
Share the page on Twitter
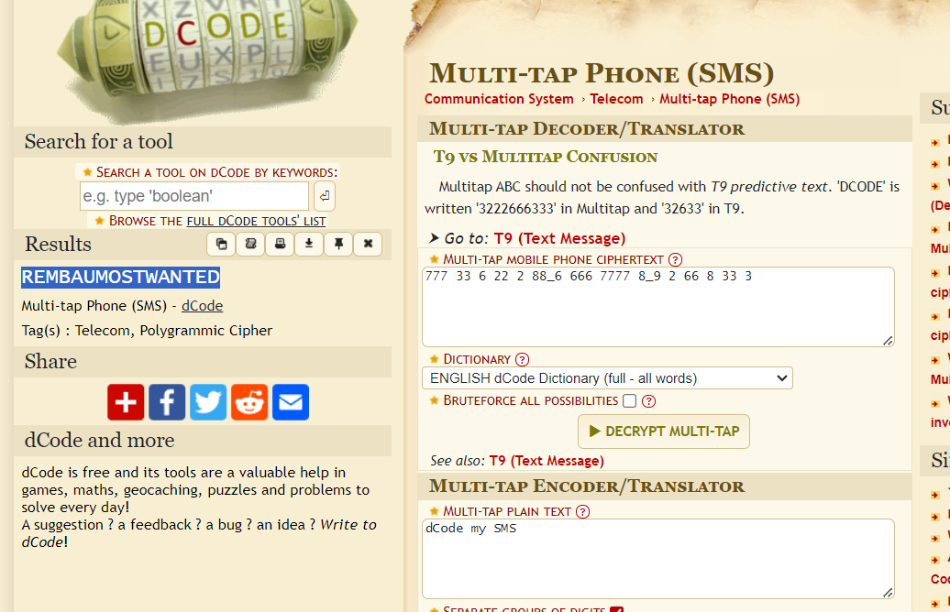208,402
